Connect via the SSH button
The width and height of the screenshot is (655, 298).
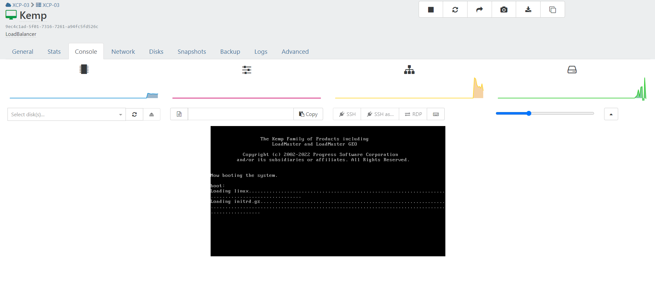(x=347, y=114)
